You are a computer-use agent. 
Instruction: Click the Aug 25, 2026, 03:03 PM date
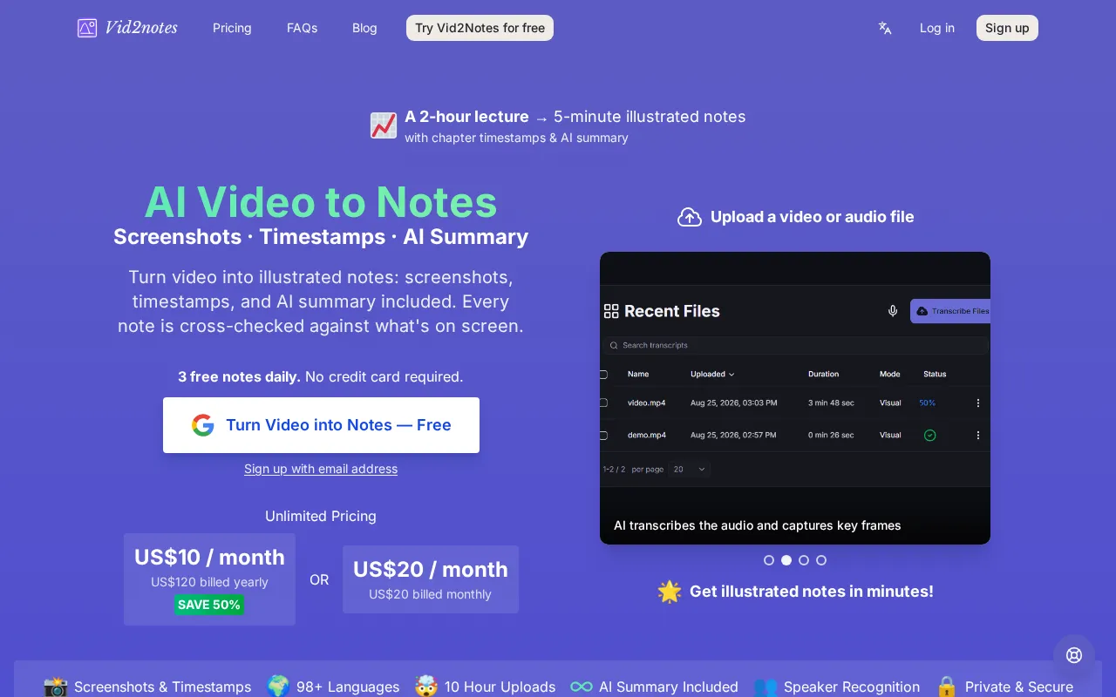click(x=734, y=403)
